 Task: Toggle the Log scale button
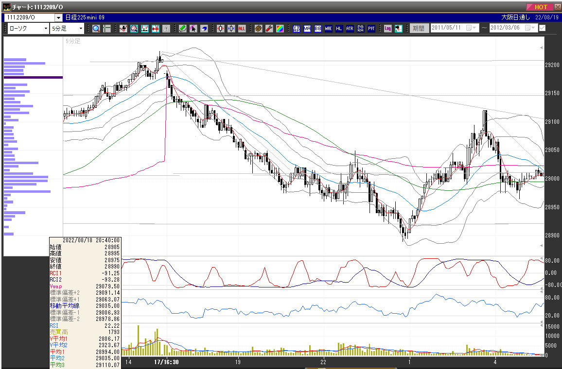click(388, 29)
